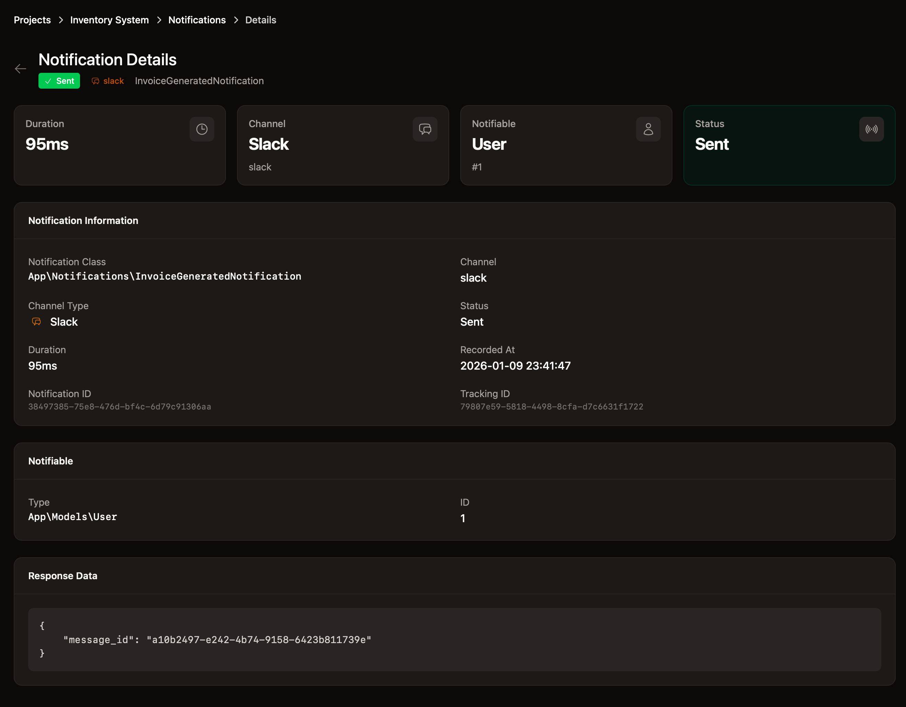Expand the Notifiable section header
906x707 pixels.
(x=50, y=461)
